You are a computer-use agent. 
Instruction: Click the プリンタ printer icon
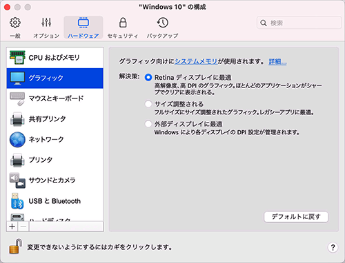pyautogui.click(x=17, y=160)
